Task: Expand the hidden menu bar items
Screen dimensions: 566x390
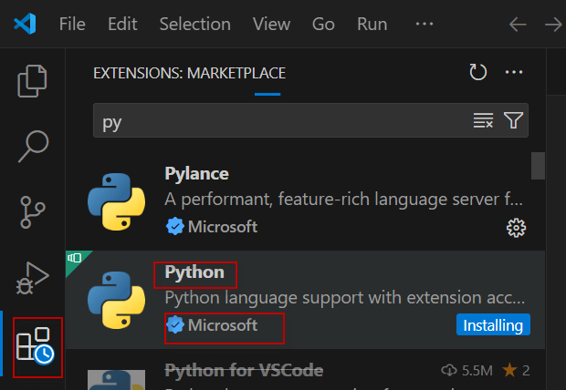Action: [424, 24]
